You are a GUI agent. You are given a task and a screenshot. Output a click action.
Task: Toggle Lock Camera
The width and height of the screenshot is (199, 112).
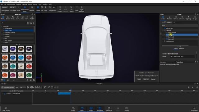pyautogui.click(x=71, y=9)
